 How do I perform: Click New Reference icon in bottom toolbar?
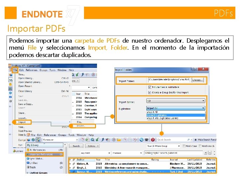(x=87, y=140)
